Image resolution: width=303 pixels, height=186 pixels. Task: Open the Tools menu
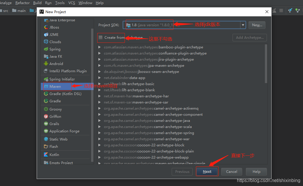[60, 3]
